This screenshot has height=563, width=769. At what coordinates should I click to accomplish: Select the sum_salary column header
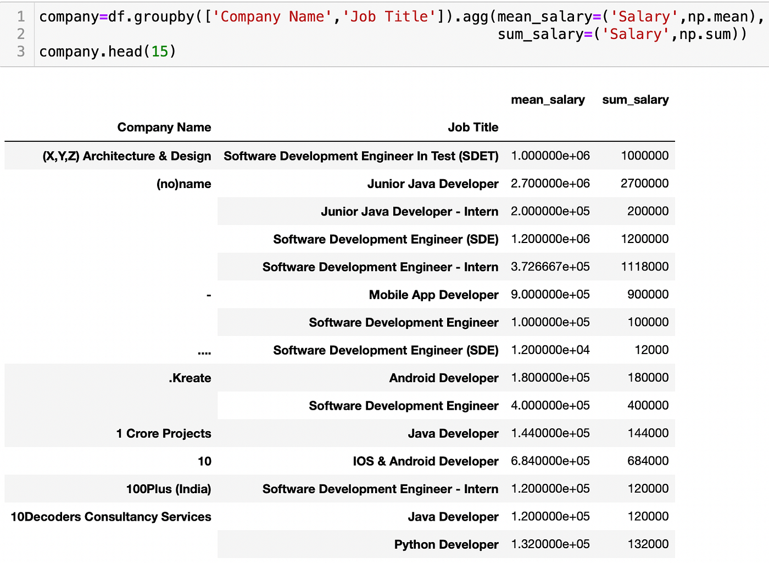point(635,100)
